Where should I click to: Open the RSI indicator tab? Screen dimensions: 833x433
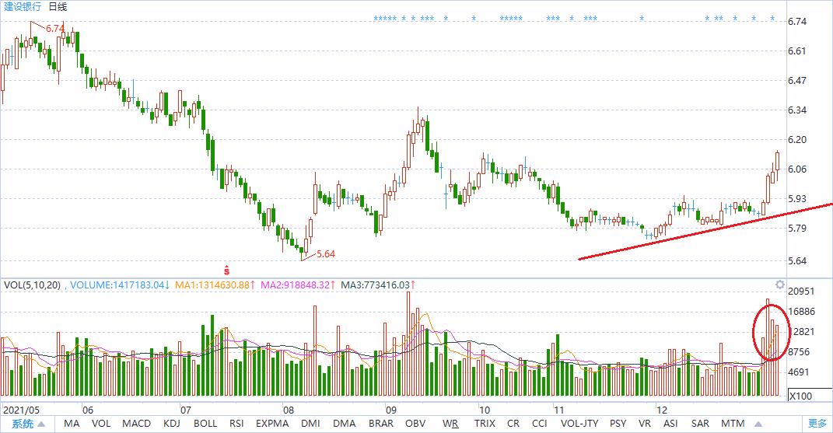[236, 424]
